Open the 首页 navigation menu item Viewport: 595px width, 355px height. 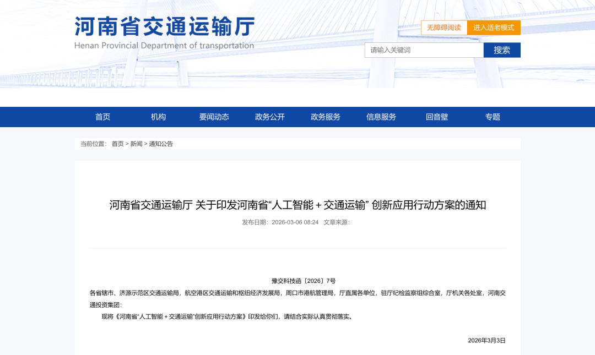(x=102, y=117)
